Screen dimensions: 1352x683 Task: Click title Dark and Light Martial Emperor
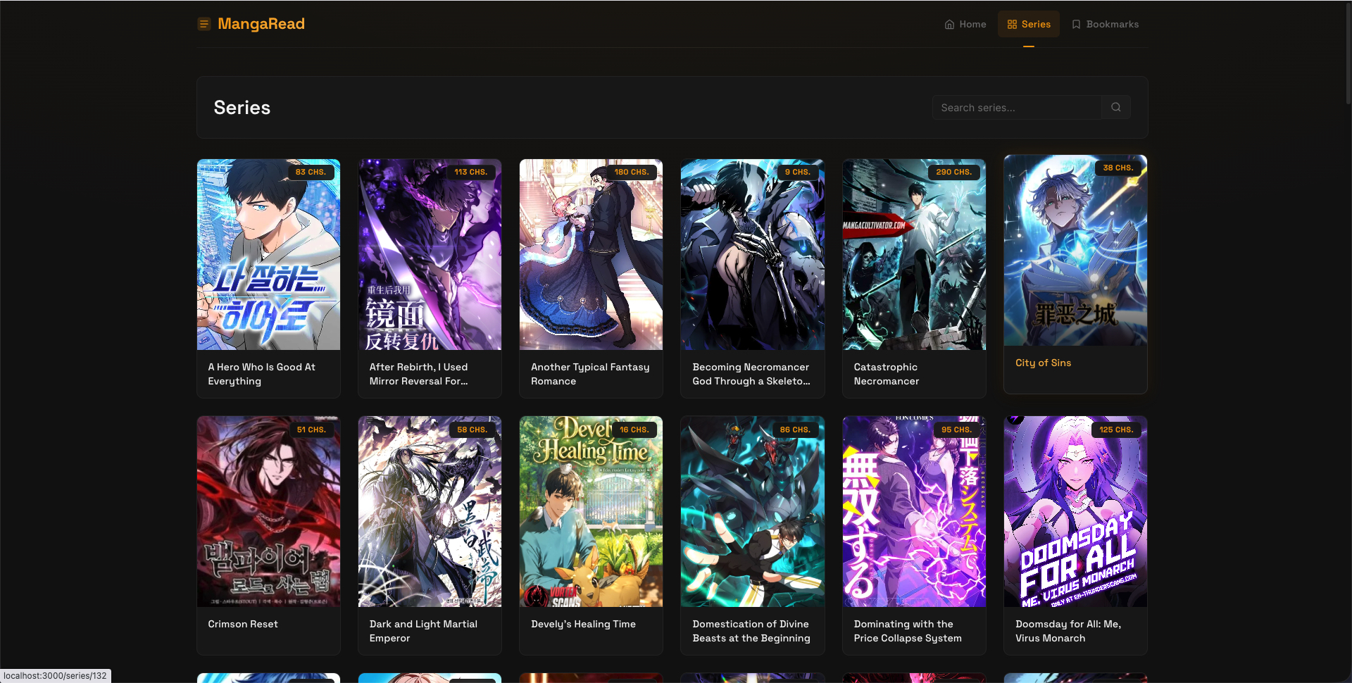pyautogui.click(x=423, y=631)
